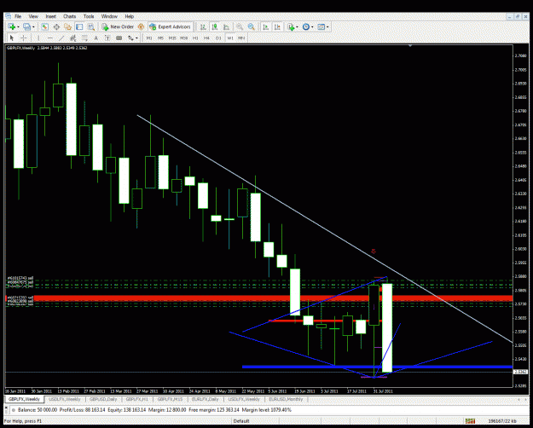Open a new chart window

pyautogui.click(x=11, y=26)
